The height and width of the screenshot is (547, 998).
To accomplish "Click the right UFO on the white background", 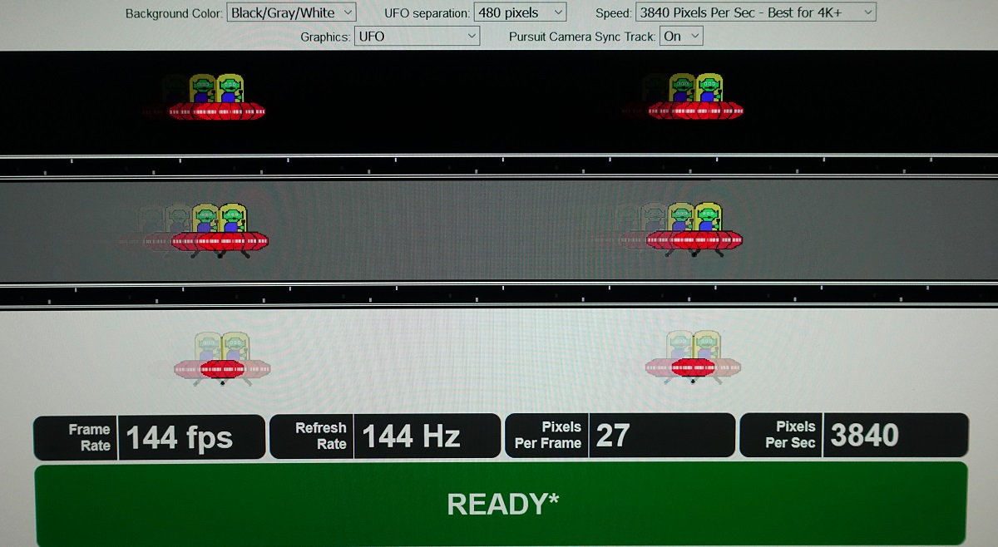I will click(x=694, y=357).
